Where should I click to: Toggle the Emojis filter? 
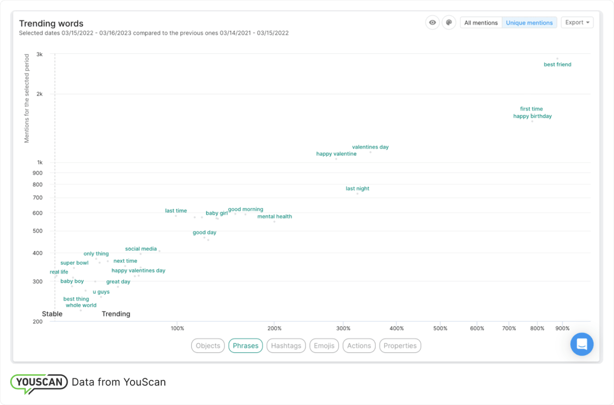point(324,345)
